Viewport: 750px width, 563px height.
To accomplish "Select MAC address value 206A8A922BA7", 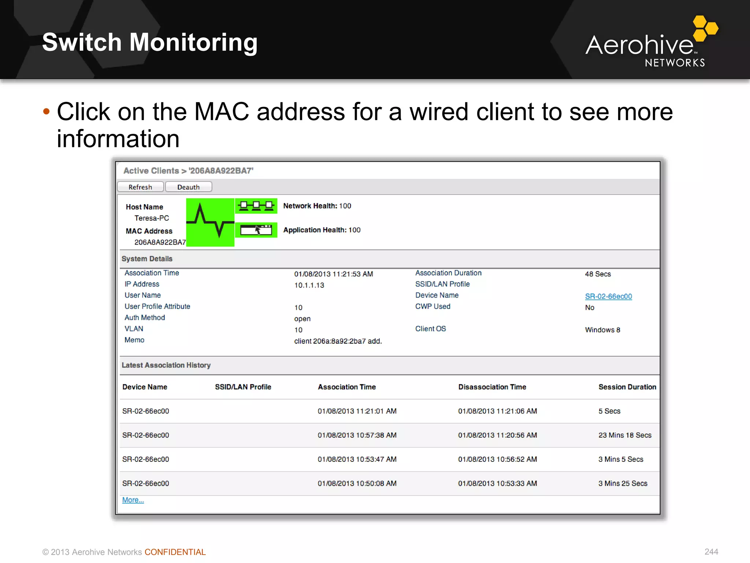I will coord(160,242).
